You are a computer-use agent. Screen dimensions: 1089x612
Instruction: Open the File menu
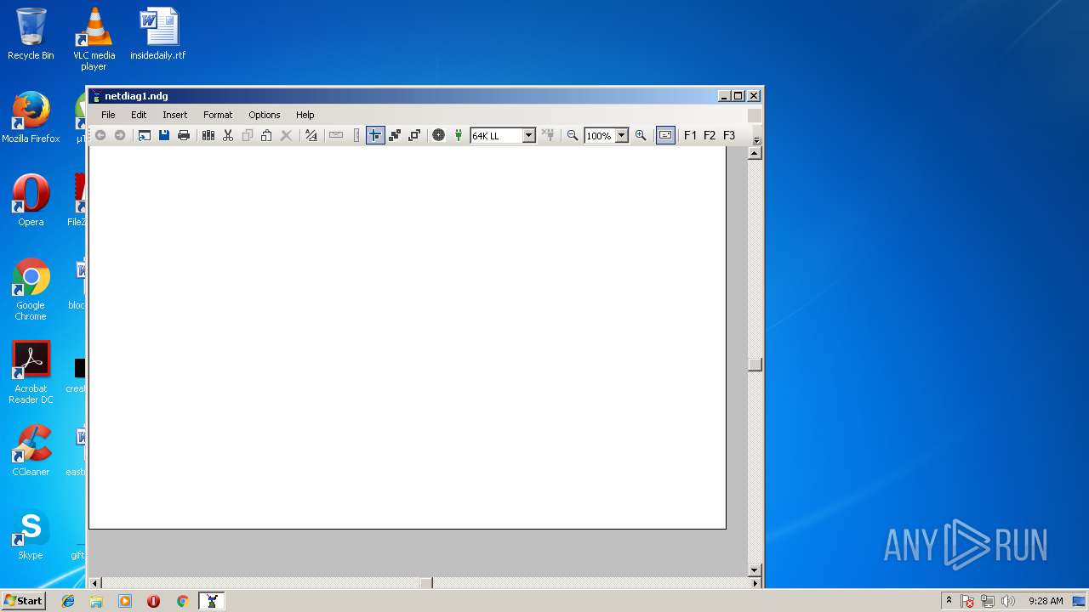click(108, 115)
